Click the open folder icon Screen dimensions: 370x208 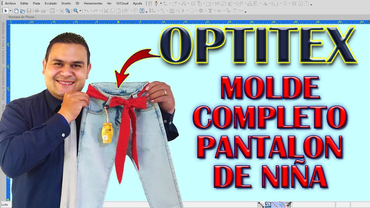23,11
